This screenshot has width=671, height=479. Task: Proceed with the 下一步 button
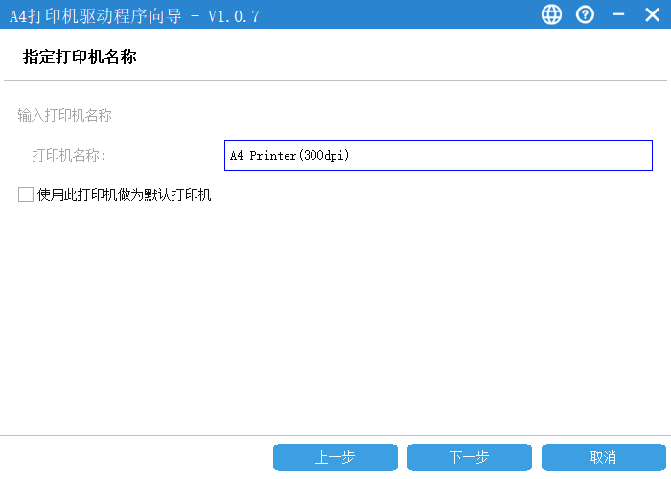470,457
